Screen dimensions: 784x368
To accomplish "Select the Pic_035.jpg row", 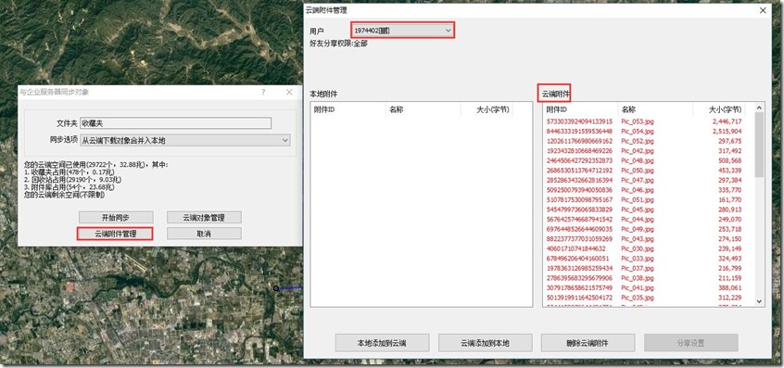I will (649, 298).
